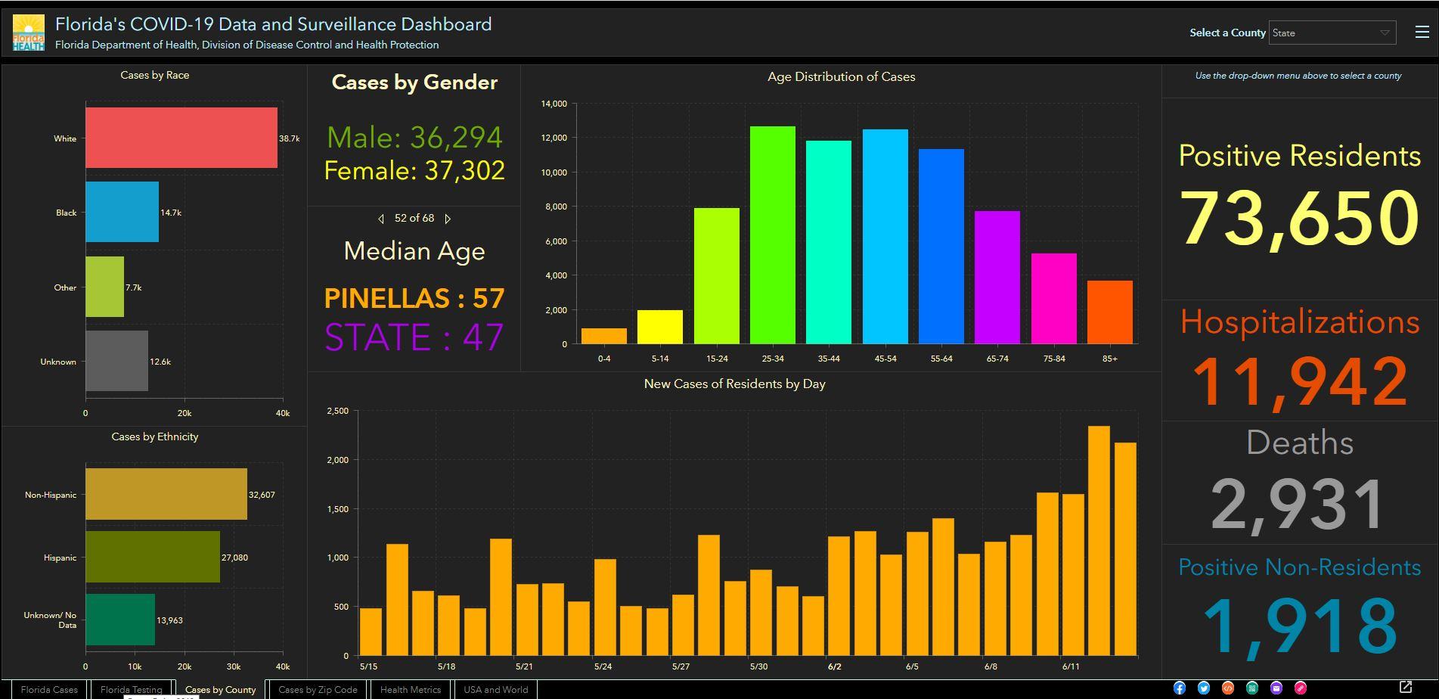Viewport: 1439px width, 699px height.
Task: Select the Cases by Zip Code tab
Action: point(318,689)
